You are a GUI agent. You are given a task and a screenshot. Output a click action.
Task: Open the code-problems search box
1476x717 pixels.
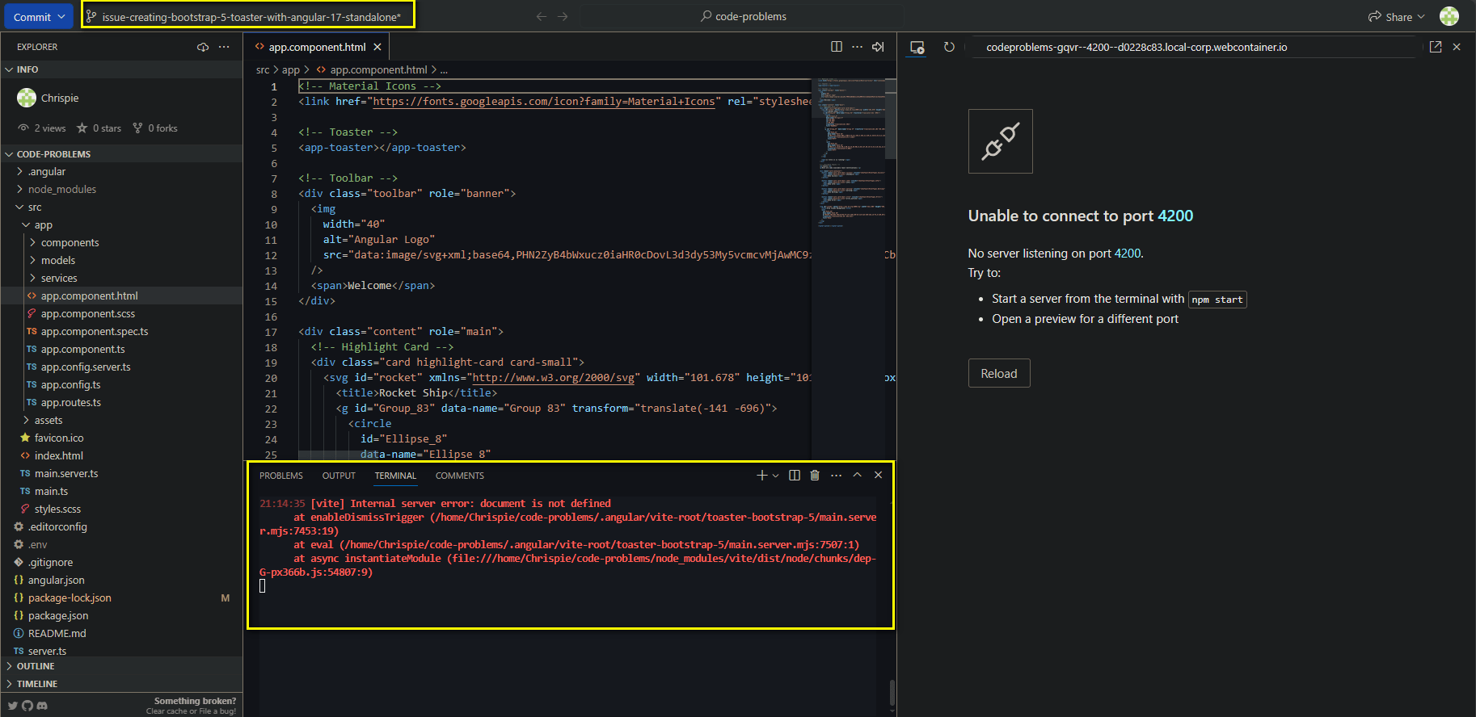click(x=744, y=16)
